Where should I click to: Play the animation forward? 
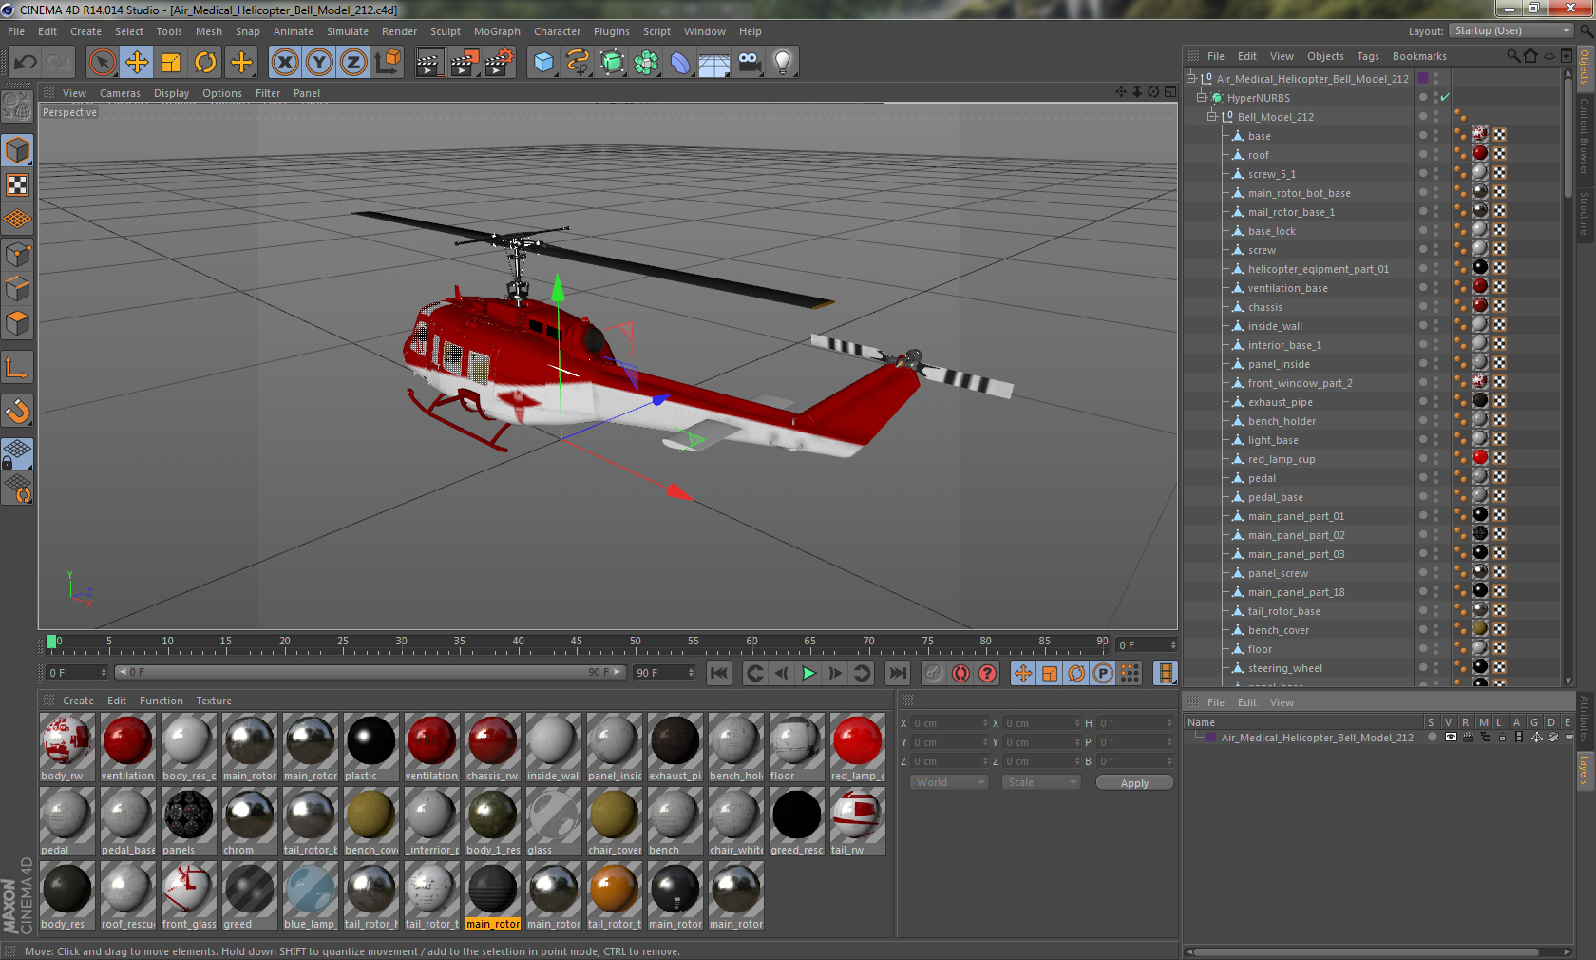[808, 673]
